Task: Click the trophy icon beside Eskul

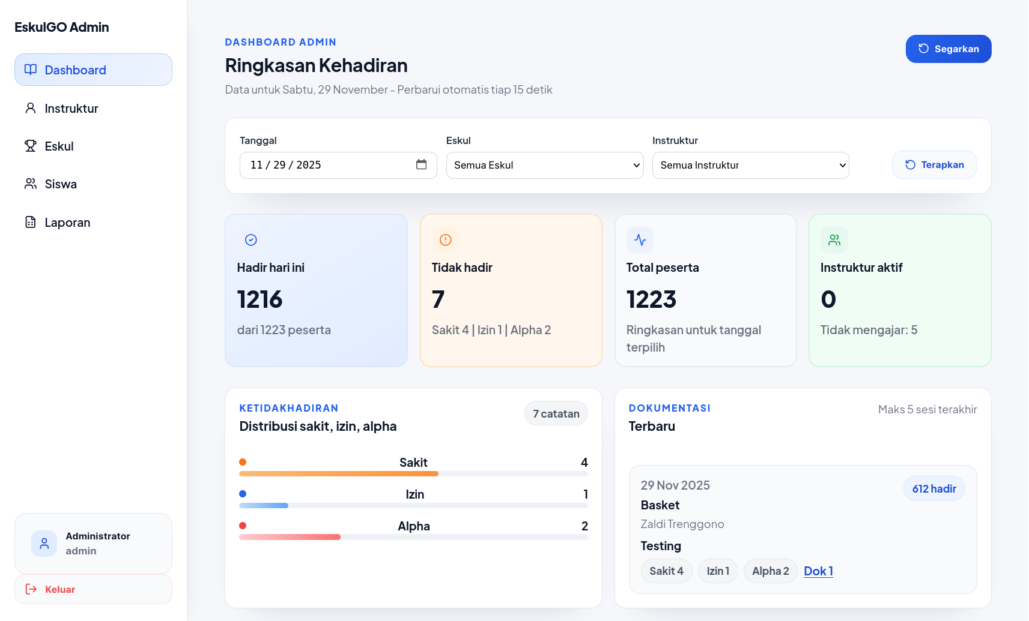Action: (30, 146)
